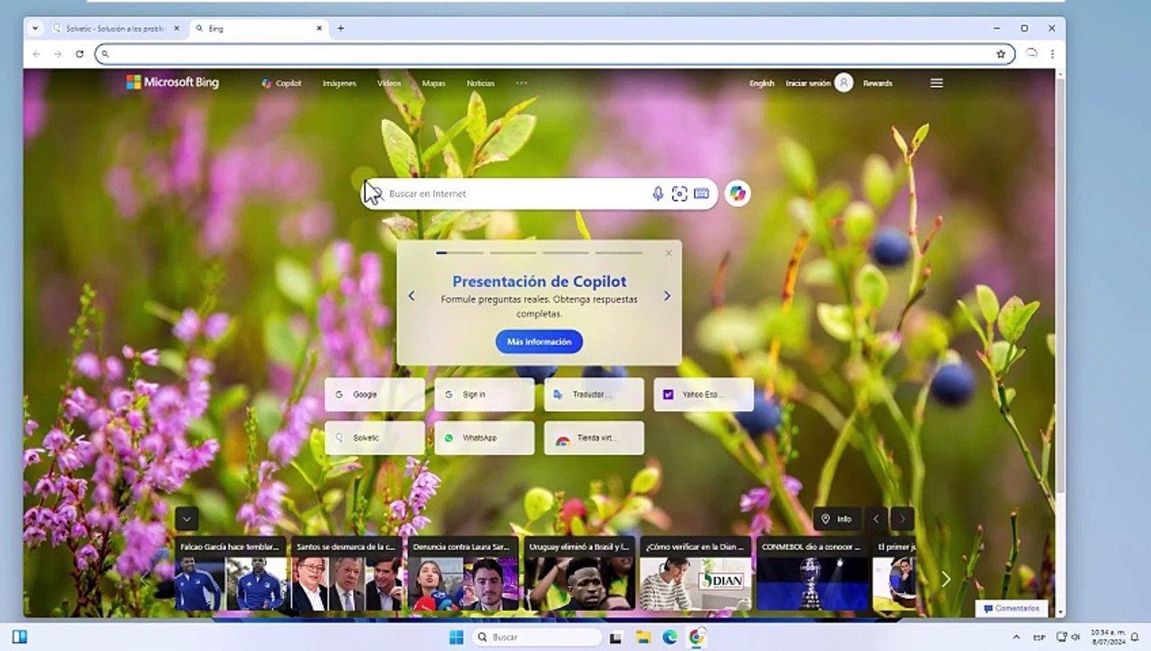
Task: Open Uruguay eliminó a Brasil news card
Action: click(579, 574)
